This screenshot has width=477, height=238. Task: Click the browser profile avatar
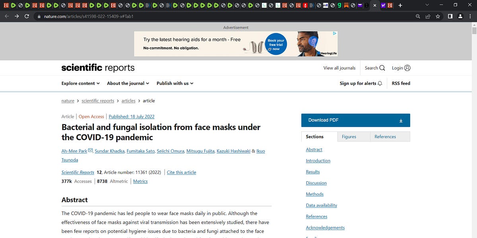tap(460, 17)
